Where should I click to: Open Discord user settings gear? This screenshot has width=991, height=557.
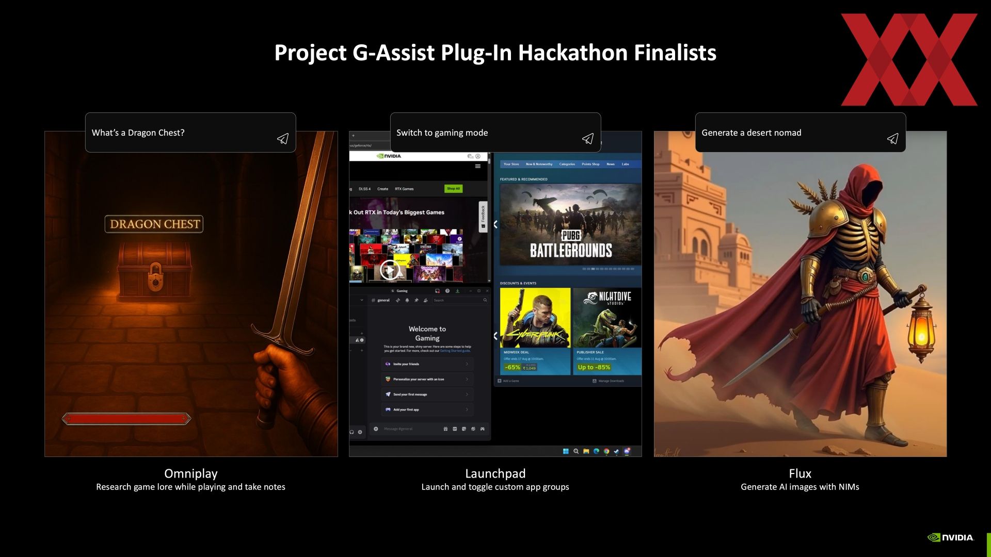360,432
